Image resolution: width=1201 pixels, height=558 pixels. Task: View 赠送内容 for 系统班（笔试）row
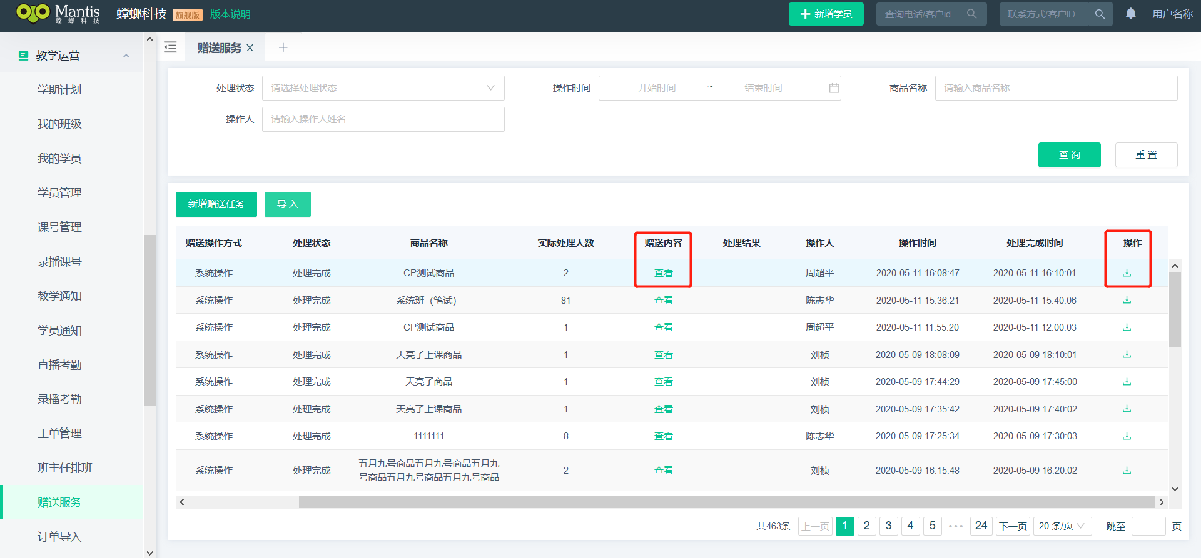(663, 301)
